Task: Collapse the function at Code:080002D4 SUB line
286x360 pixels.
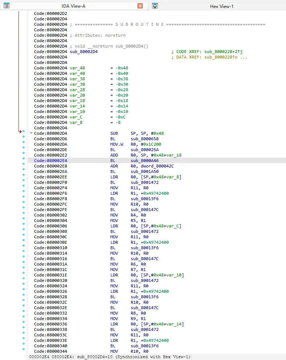Action: 31,133
